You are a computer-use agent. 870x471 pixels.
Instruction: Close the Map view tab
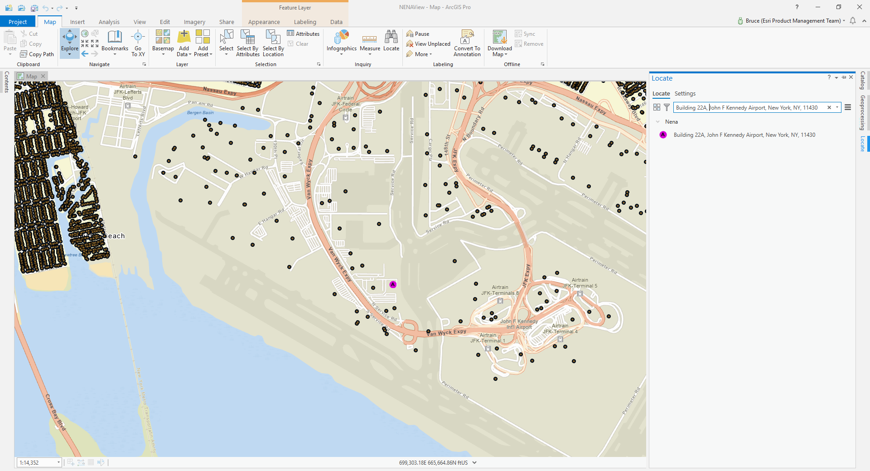tap(43, 76)
